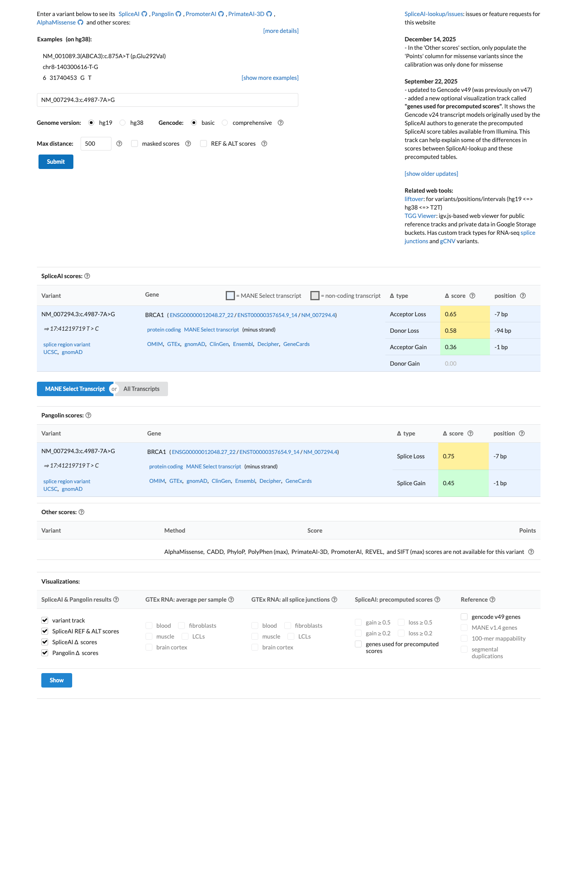This screenshot has height=883, width=583.
Task: Click the variant input text field
Action: pyautogui.click(x=168, y=100)
